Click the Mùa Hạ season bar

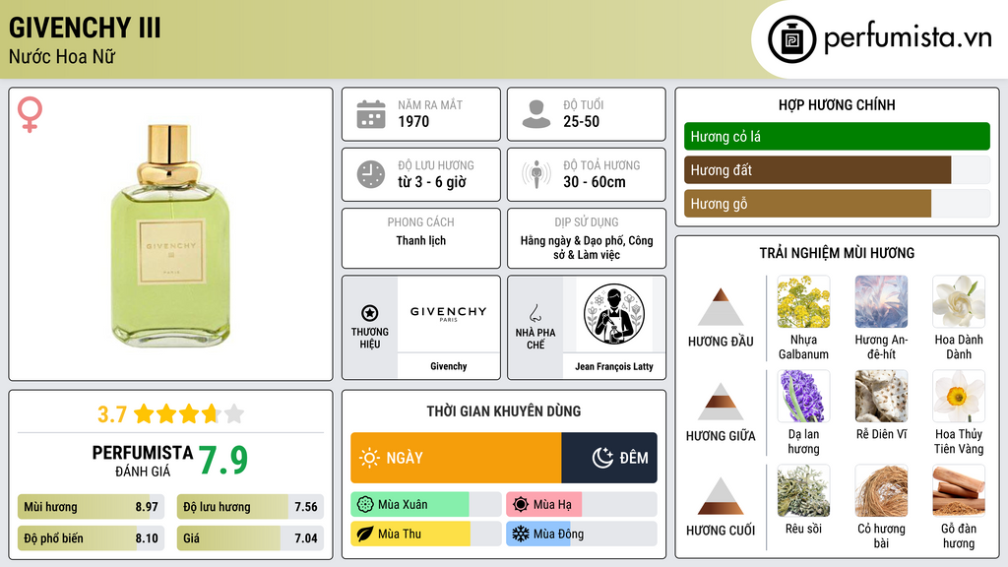click(581, 505)
